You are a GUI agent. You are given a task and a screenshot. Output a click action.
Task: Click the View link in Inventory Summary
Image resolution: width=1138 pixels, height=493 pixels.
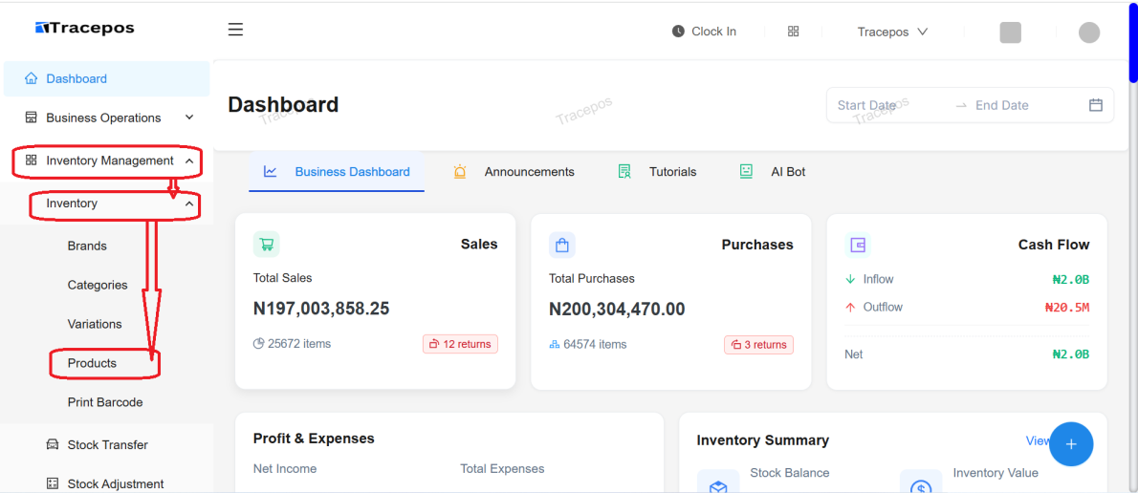tap(1038, 440)
